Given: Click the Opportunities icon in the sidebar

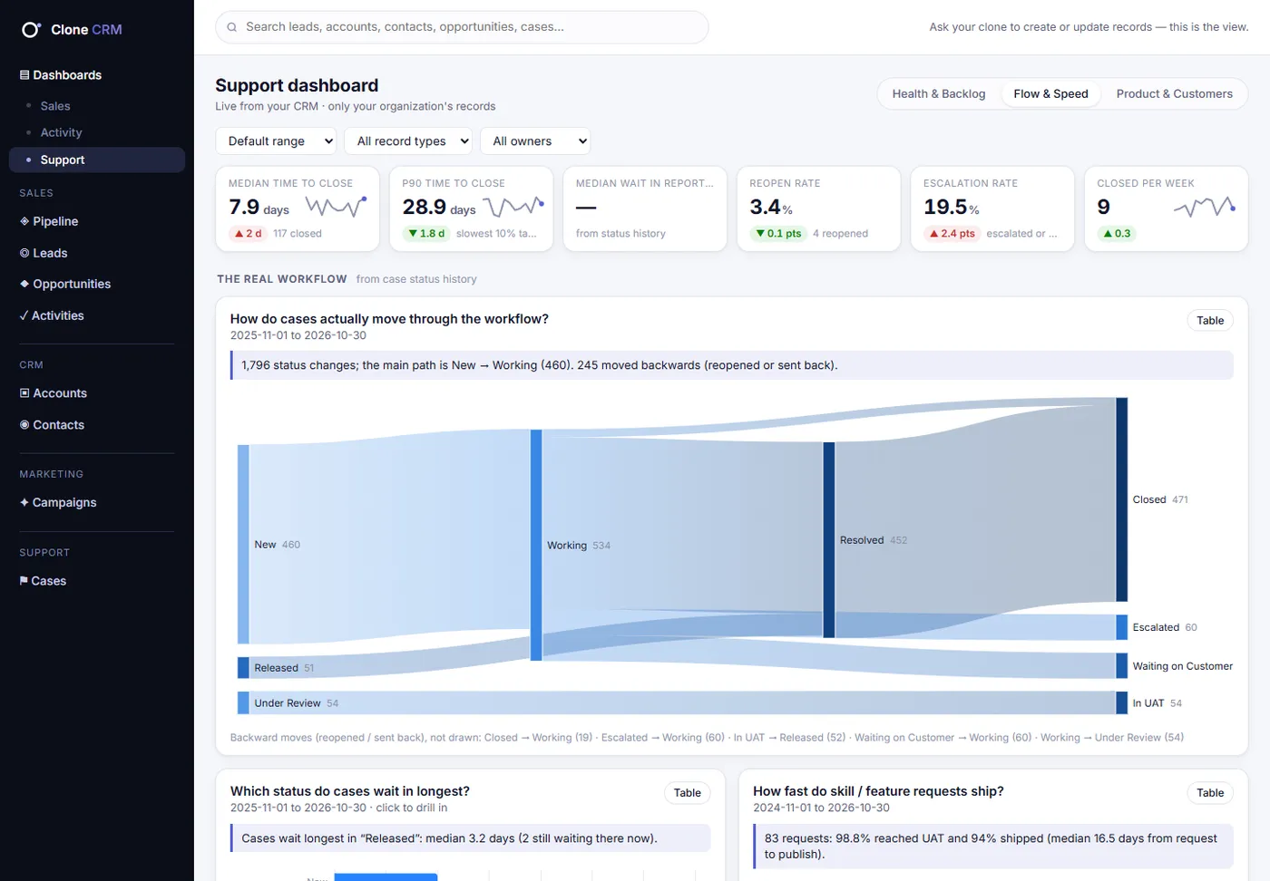Looking at the screenshot, I should pos(24,284).
